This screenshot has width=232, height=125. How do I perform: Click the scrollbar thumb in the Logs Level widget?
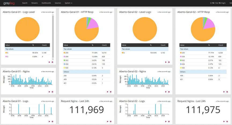point(53,37)
